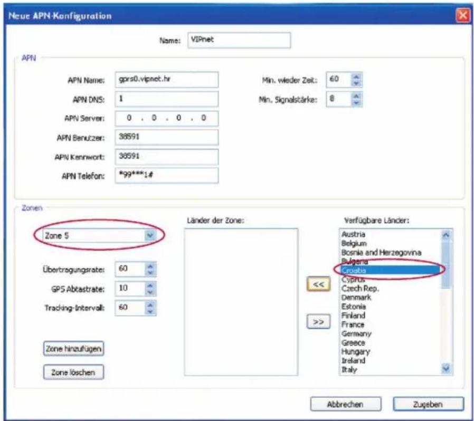The height and width of the screenshot is (421, 474).
Task: Click the Zone hinzufügen button
Action: tap(73, 349)
